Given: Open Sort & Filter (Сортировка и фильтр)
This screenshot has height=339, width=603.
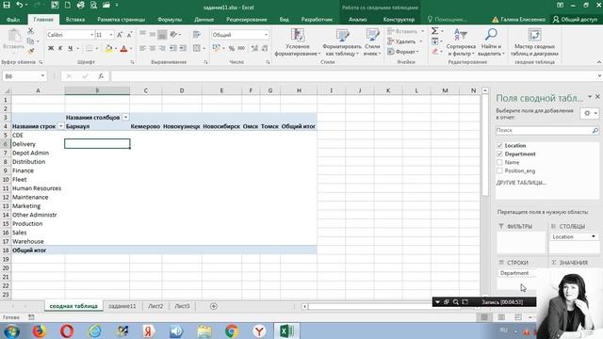Looking at the screenshot, I should [x=461, y=42].
